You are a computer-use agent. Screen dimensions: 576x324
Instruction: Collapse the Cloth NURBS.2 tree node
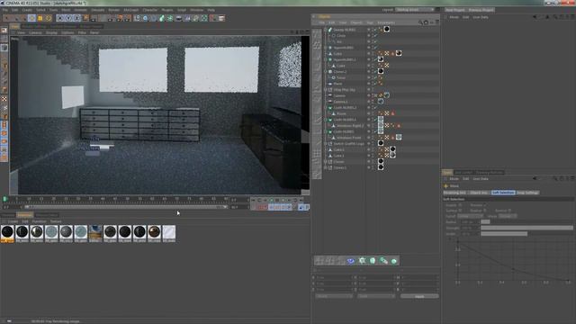point(326,107)
